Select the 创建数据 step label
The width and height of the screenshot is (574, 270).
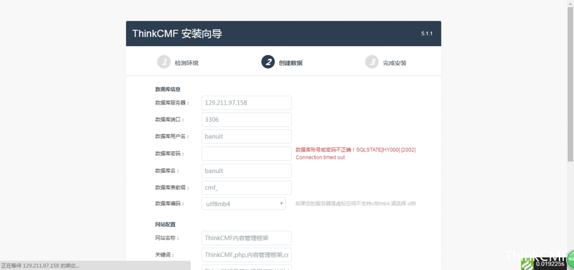click(291, 63)
